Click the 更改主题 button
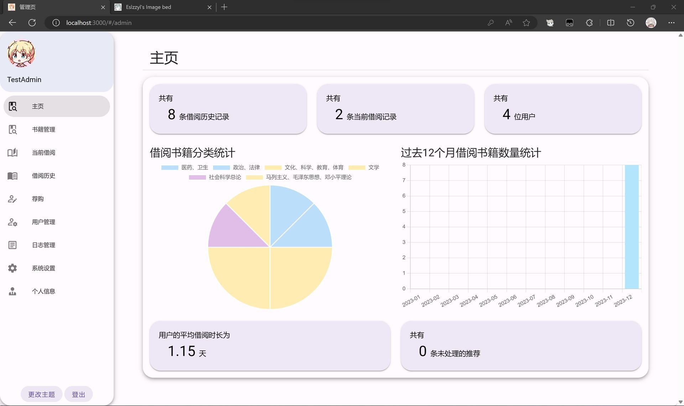 click(x=41, y=394)
